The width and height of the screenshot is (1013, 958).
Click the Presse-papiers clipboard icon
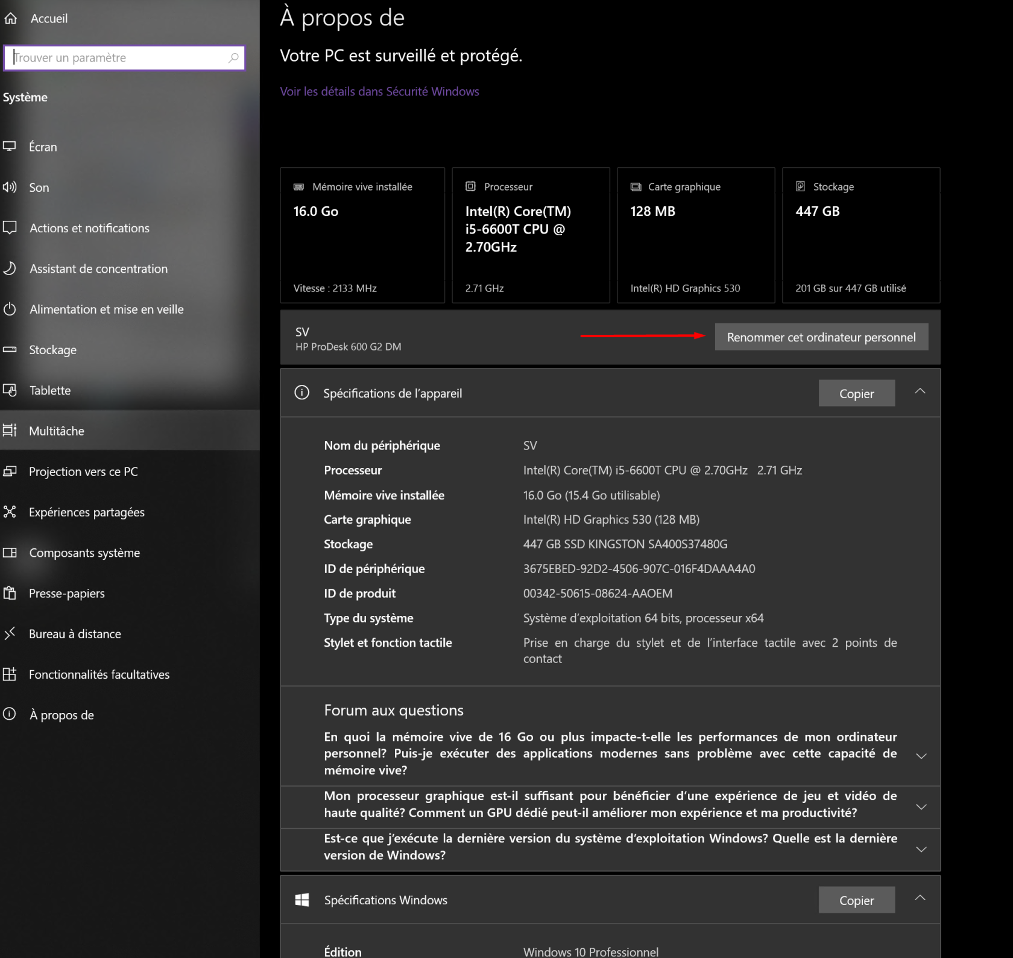pos(10,593)
